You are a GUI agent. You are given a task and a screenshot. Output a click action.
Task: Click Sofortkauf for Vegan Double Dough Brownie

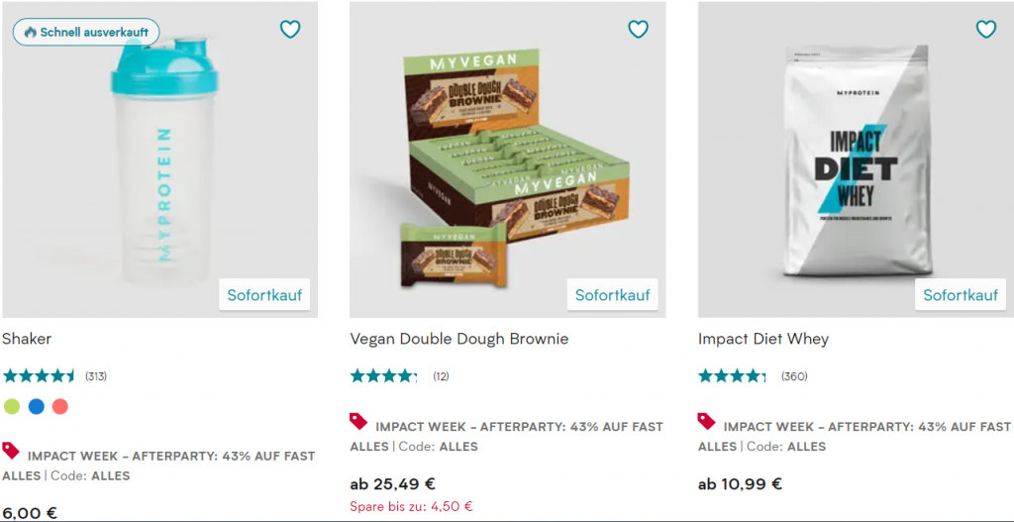click(x=612, y=295)
